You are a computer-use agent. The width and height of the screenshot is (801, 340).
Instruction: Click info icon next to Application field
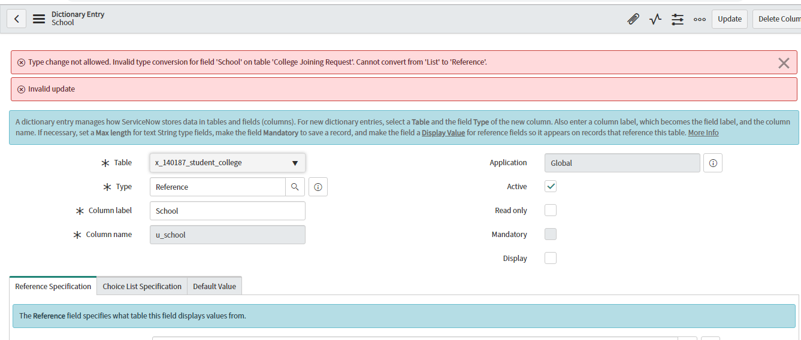(x=713, y=163)
